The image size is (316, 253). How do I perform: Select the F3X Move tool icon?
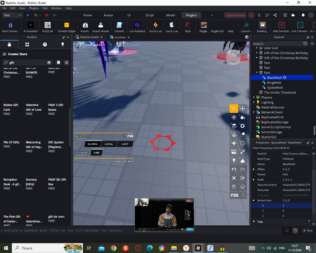coord(234,109)
